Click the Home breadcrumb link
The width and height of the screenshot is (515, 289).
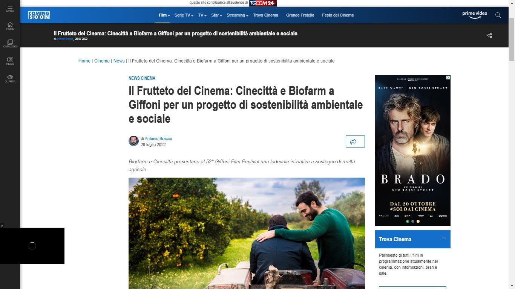click(84, 61)
